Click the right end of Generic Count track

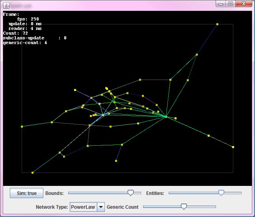coord(215,206)
